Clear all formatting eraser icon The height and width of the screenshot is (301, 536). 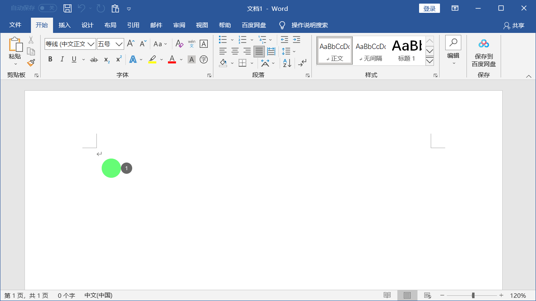click(180, 44)
